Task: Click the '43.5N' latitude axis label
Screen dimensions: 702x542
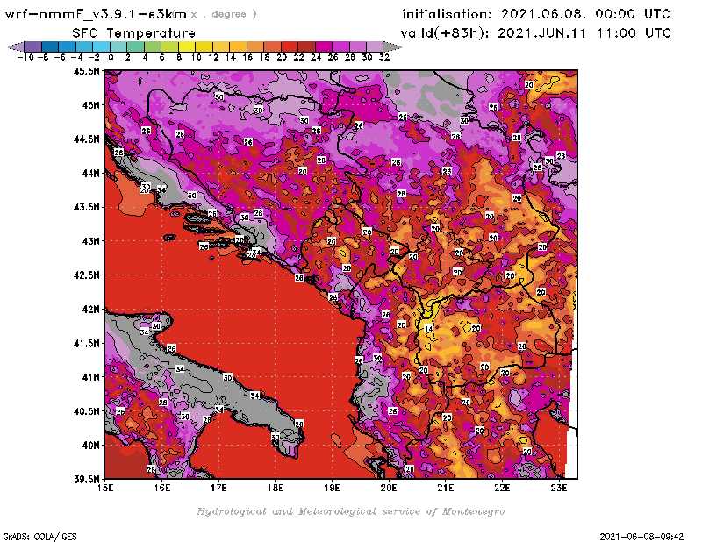Action: [x=87, y=207]
